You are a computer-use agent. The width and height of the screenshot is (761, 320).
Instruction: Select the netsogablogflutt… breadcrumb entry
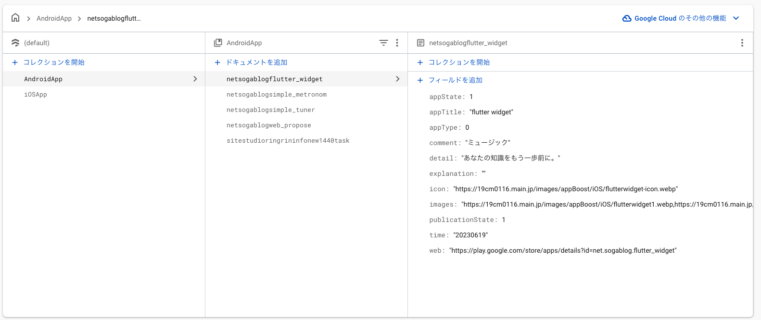coord(114,18)
